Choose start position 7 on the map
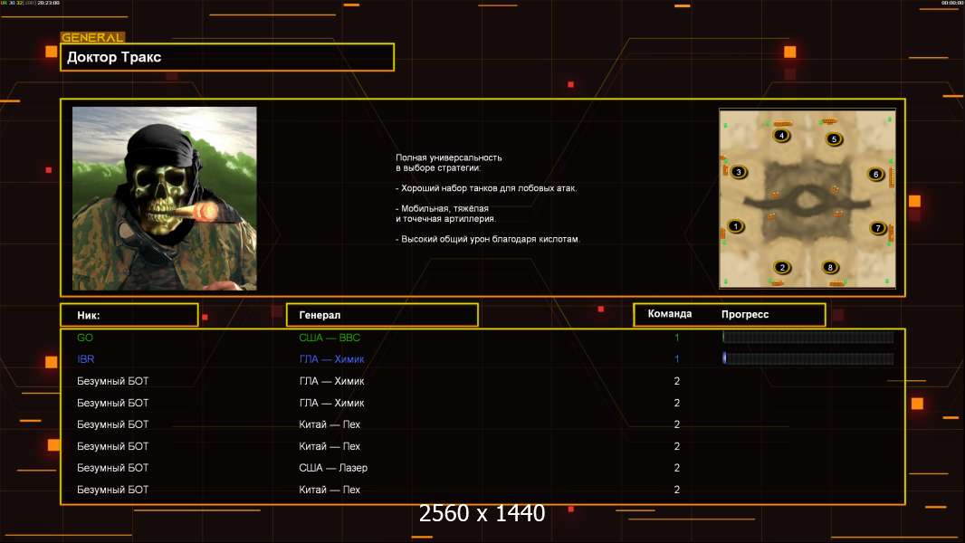Image resolution: width=965 pixels, height=543 pixels. pyautogui.click(x=877, y=228)
